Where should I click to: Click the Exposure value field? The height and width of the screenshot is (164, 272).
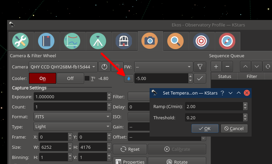point(70,97)
